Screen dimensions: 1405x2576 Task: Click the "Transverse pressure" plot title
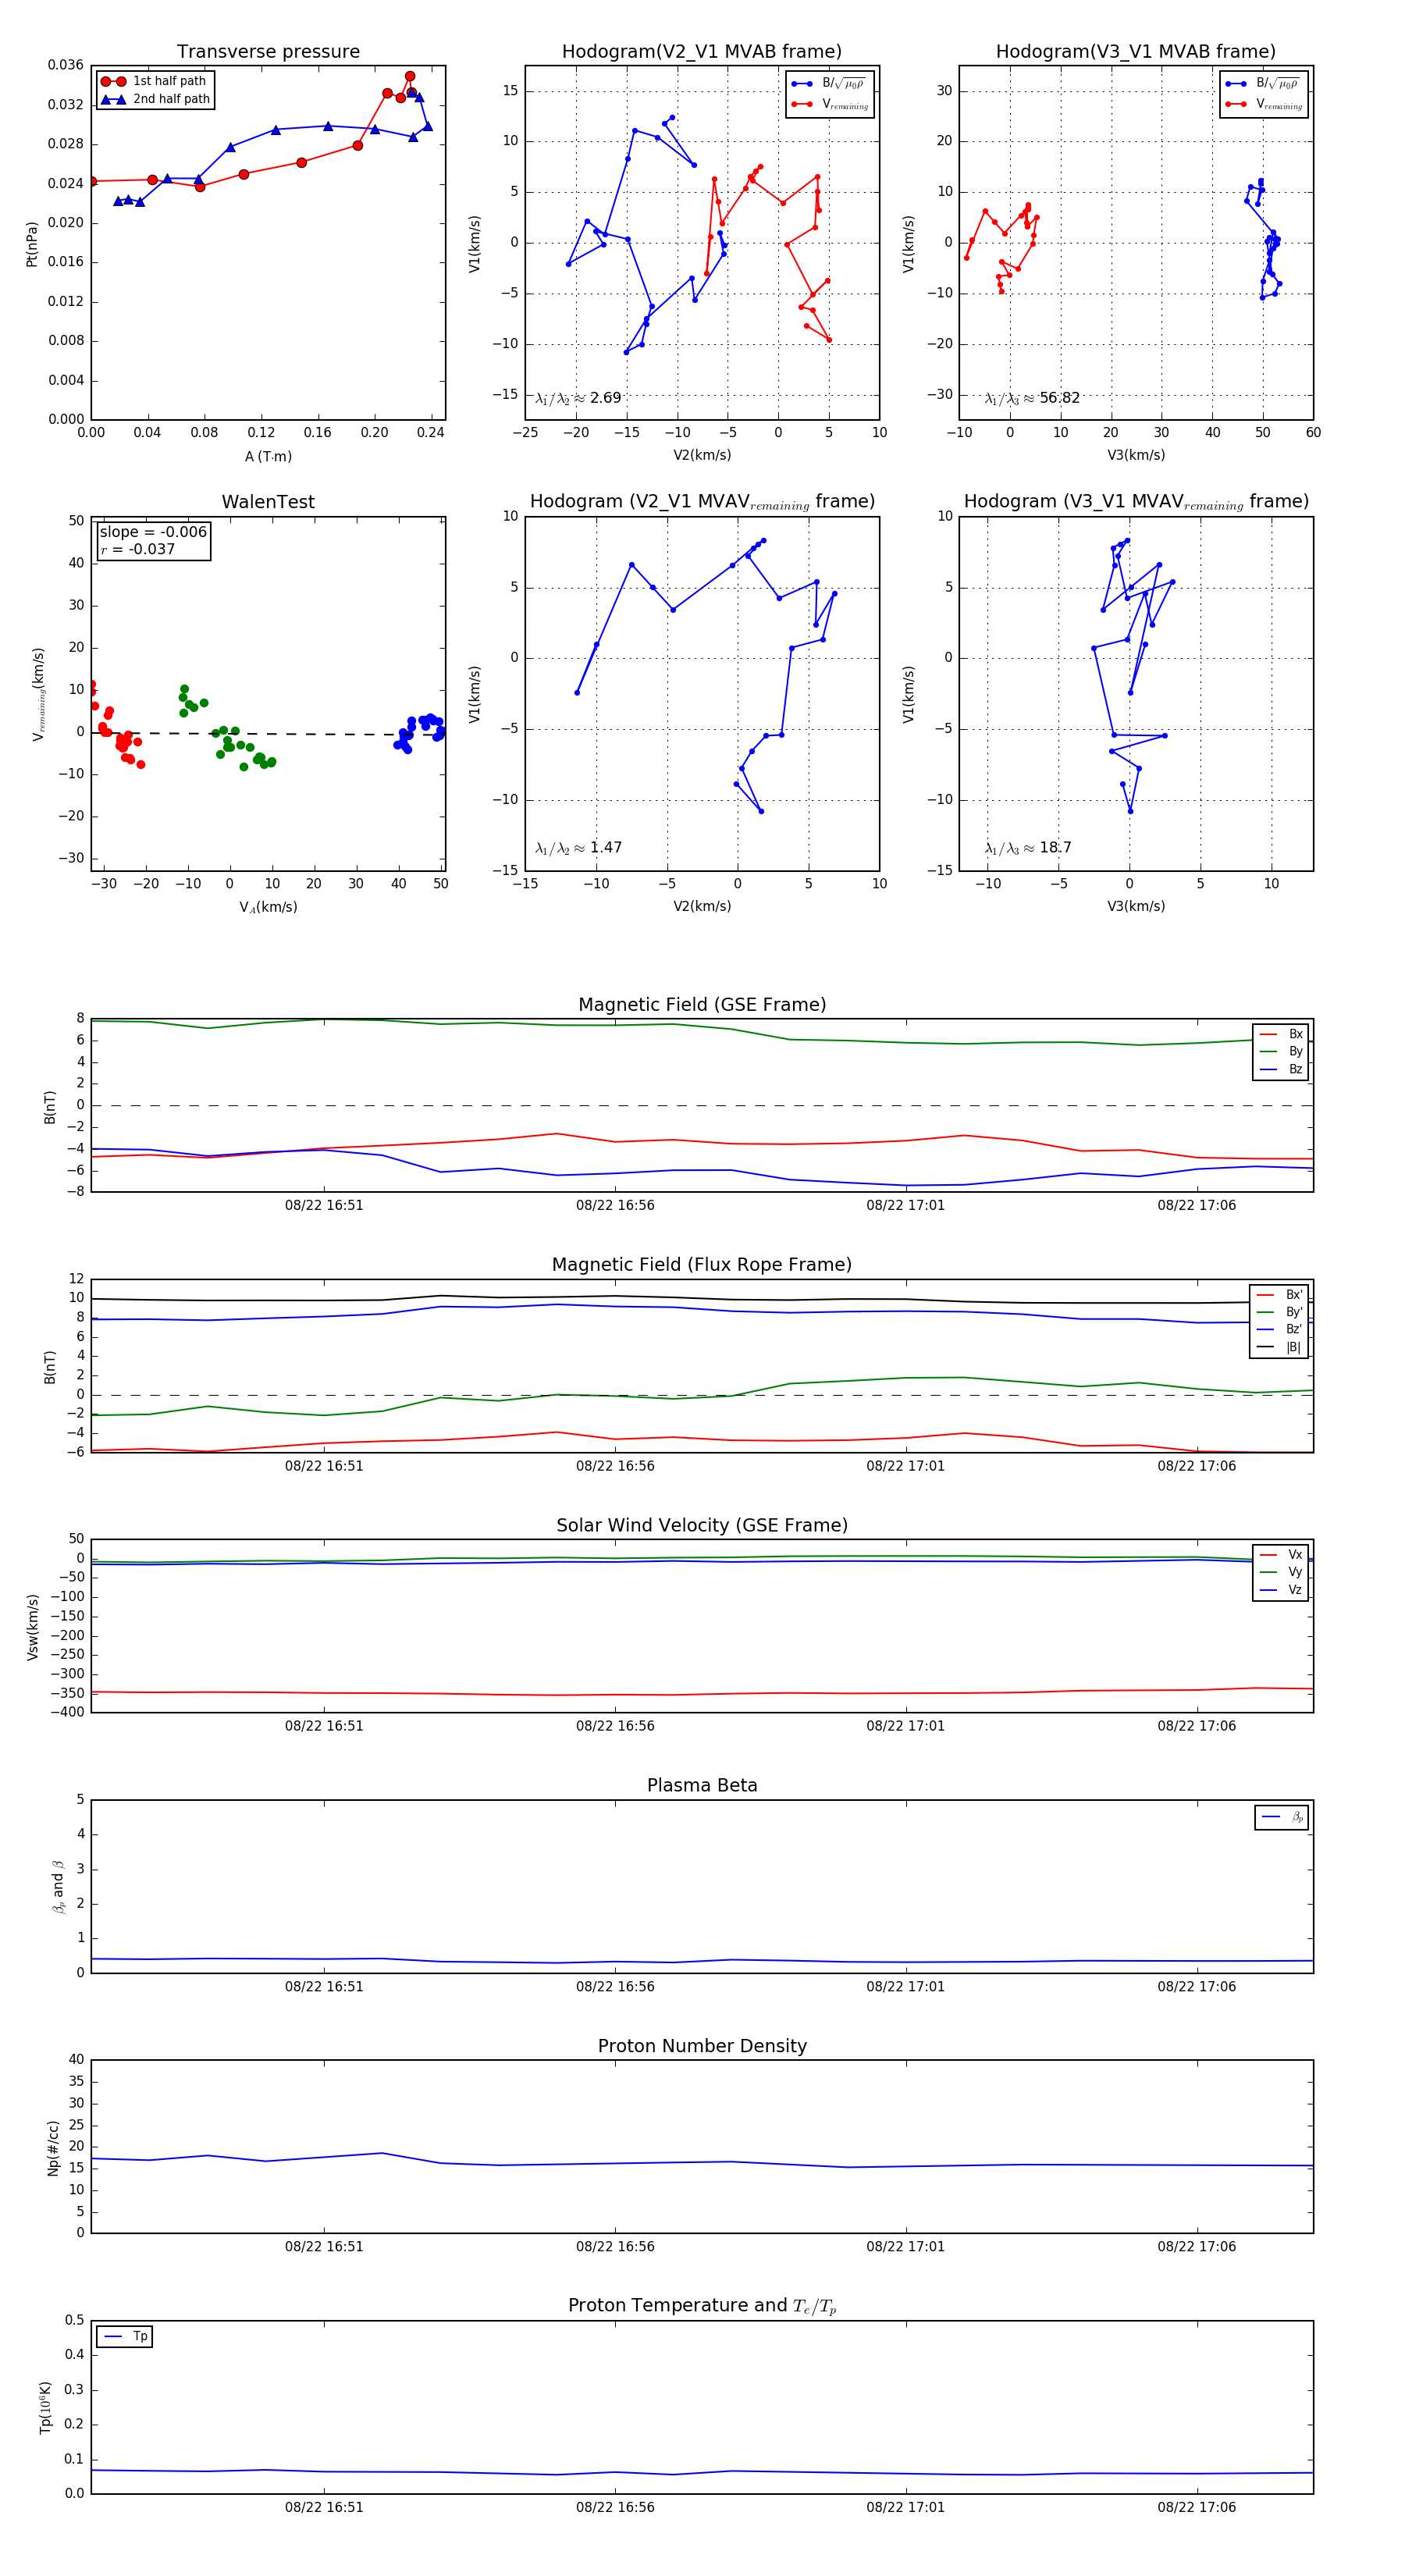point(268,52)
